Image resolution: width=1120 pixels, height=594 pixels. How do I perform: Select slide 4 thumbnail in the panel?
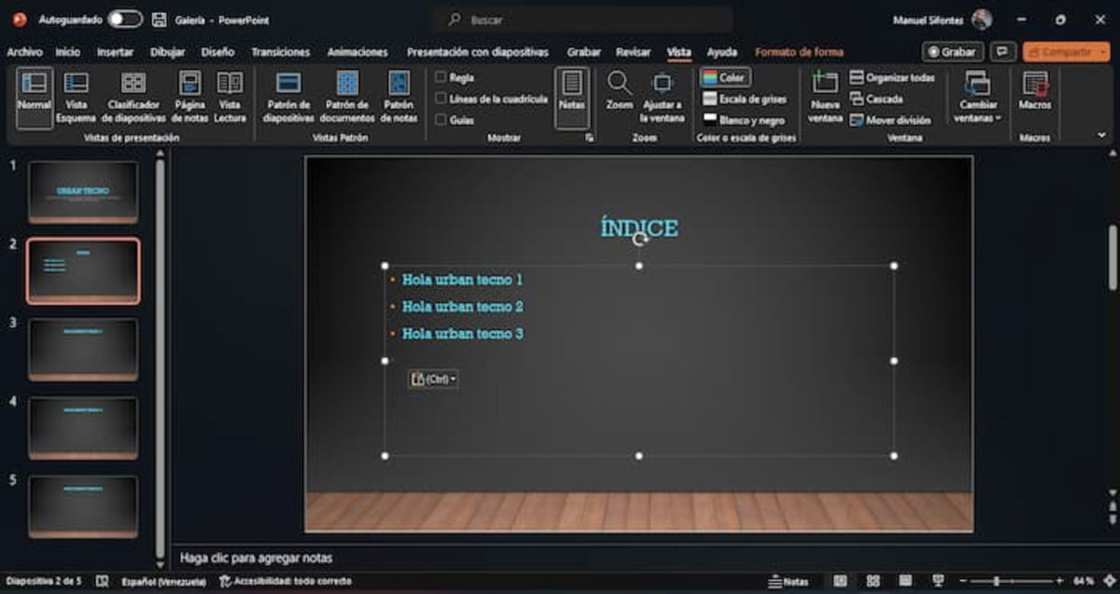click(x=81, y=426)
